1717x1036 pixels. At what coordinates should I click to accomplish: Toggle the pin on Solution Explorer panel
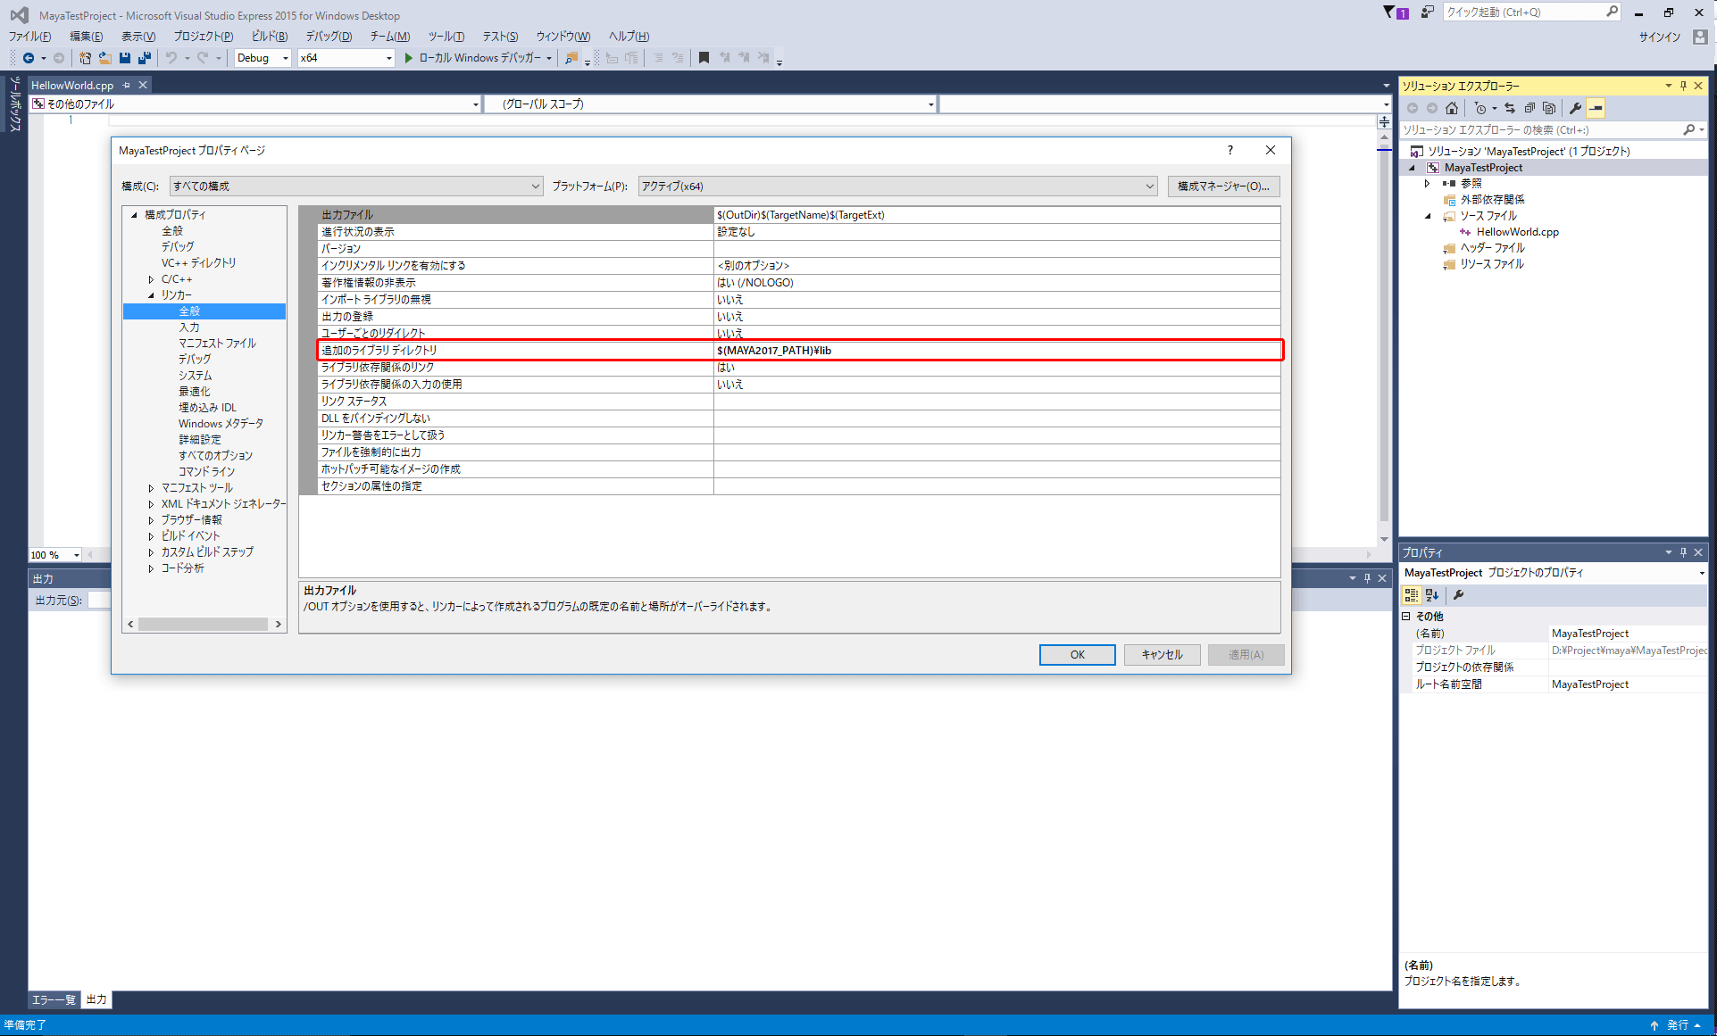pos(1683,86)
